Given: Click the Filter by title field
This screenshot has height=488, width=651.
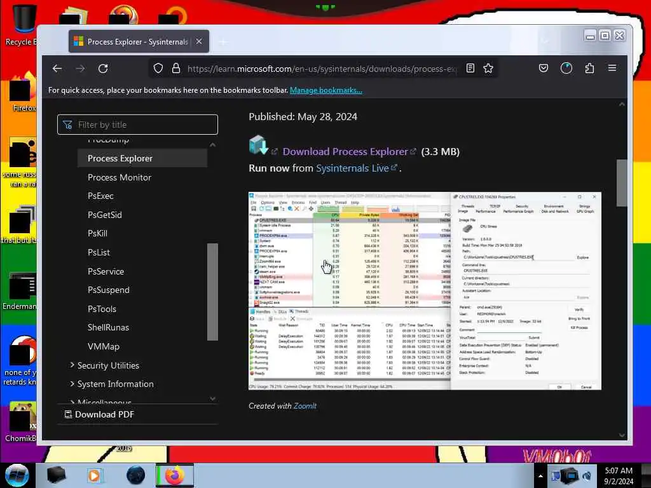Looking at the screenshot, I should pyautogui.click(x=137, y=125).
